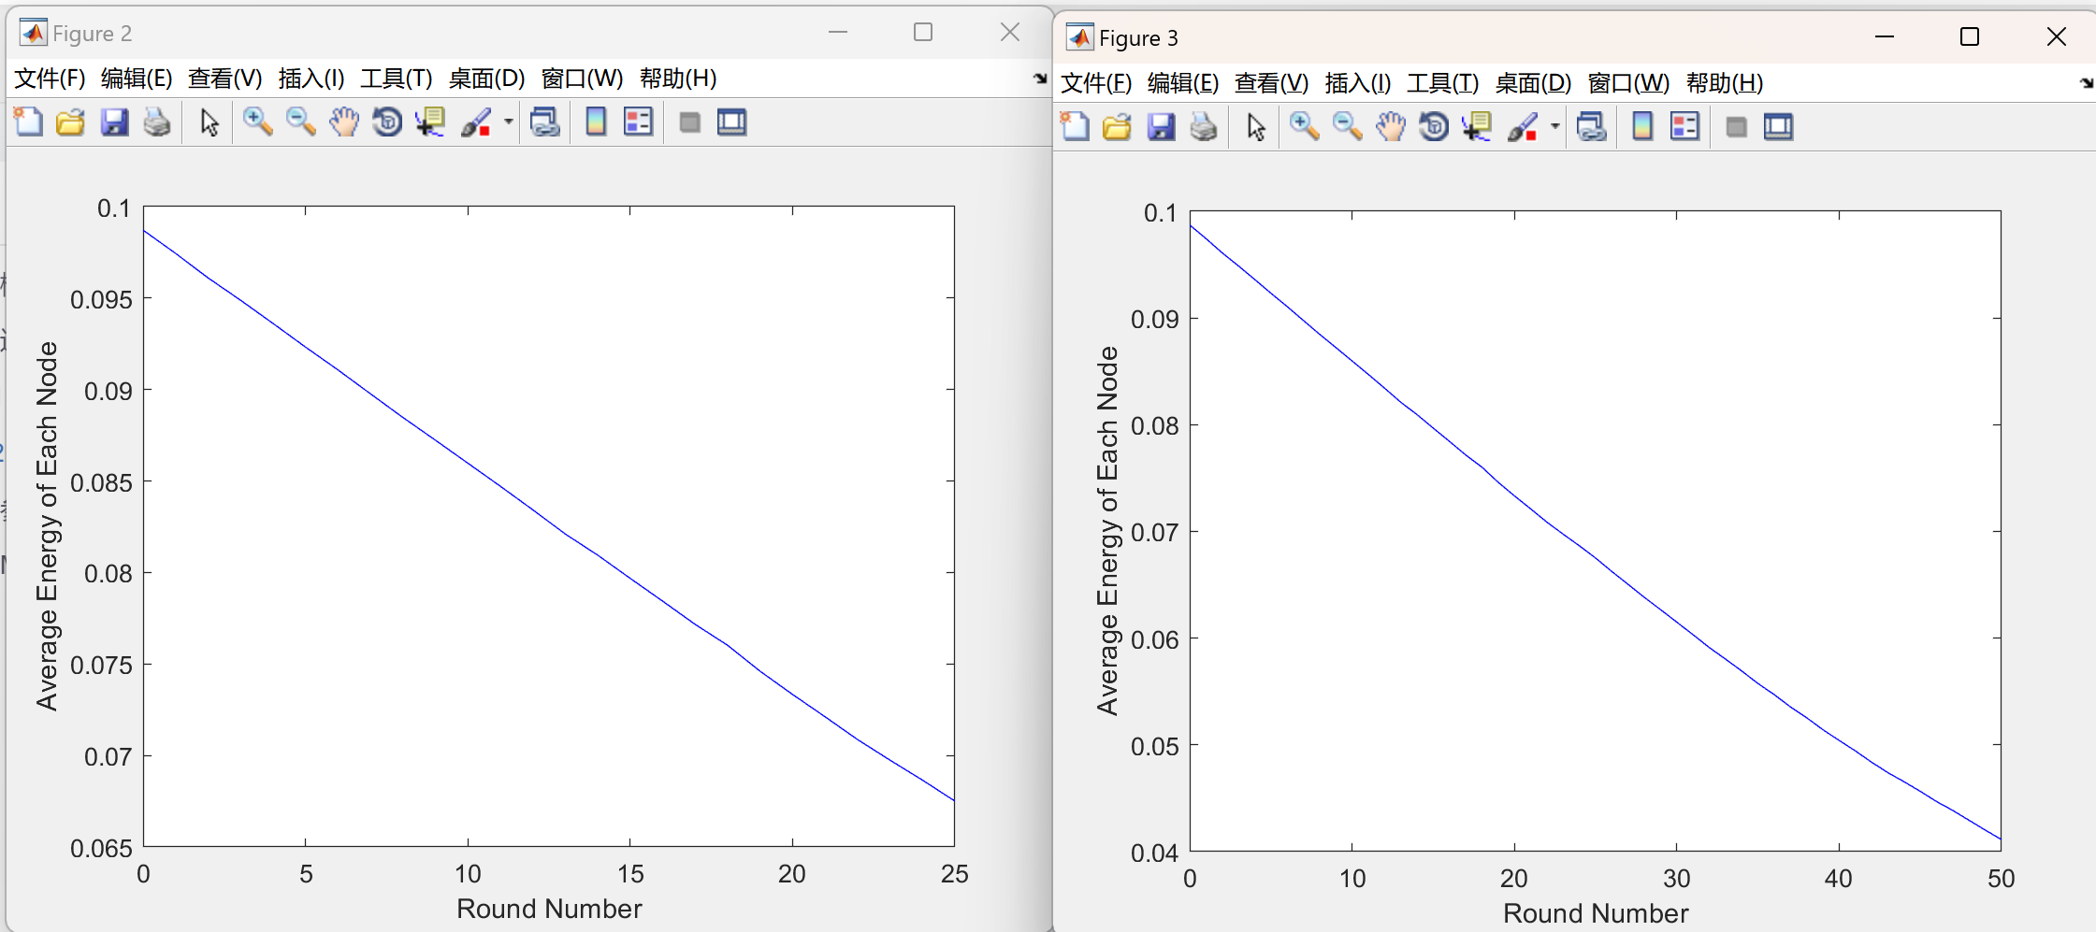2096x932 pixels.
Task: Open 窗口(W) menu in Figure 2
Action: [x=582, y=79]
